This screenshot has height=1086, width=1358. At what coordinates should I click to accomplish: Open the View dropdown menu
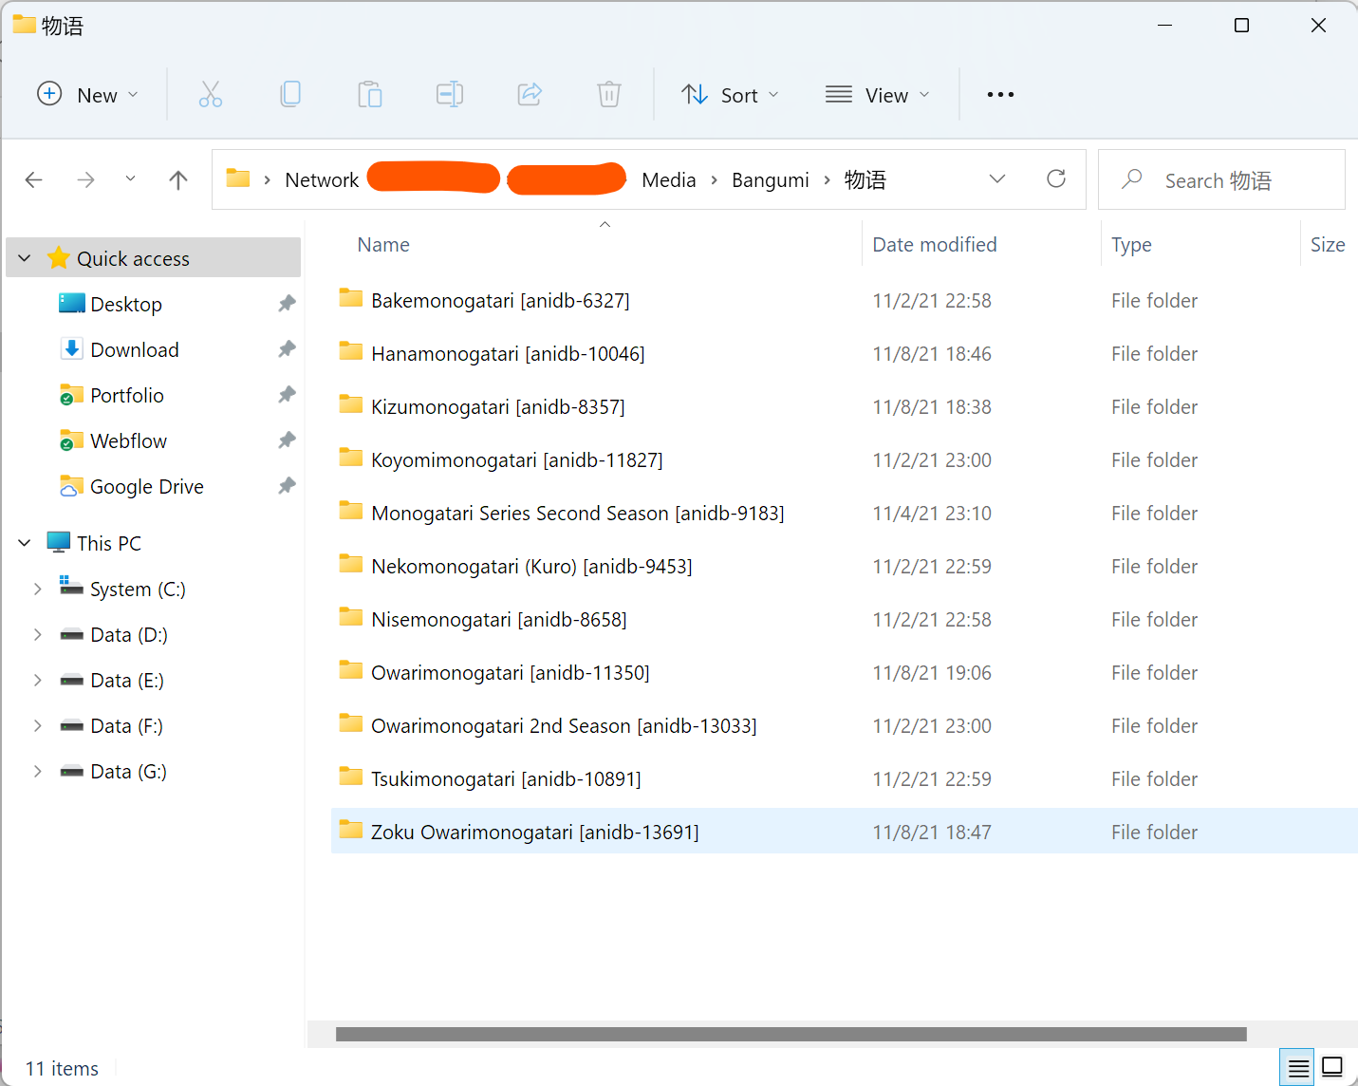click(878, 94)
